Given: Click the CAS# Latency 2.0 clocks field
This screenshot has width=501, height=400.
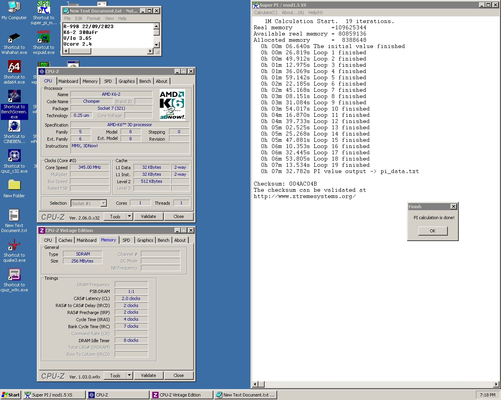Looking at the screenshot, I should (131, 298).
